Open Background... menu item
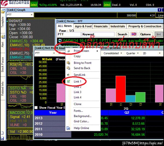Viewport: 164px width, 146px height. pyautogui.click(x=83, y=116)
